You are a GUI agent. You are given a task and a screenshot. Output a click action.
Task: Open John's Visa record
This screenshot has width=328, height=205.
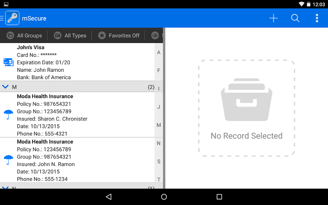coord(77,62)
